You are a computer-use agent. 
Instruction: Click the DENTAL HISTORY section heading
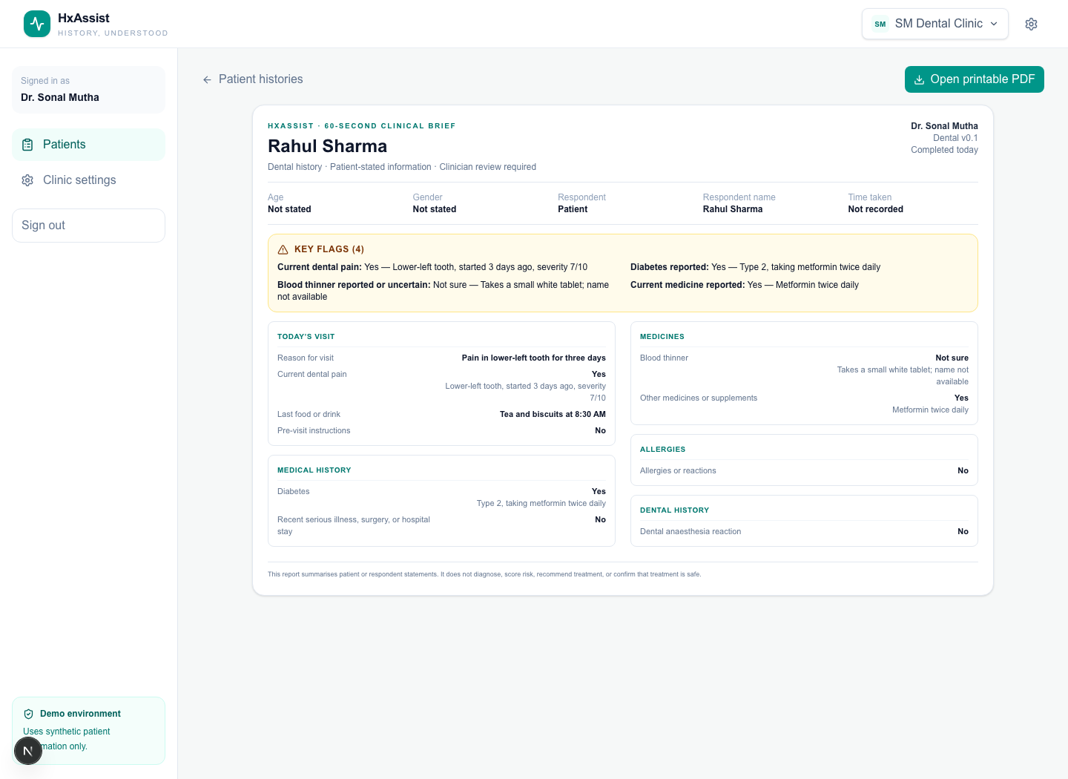pos(674,510)
